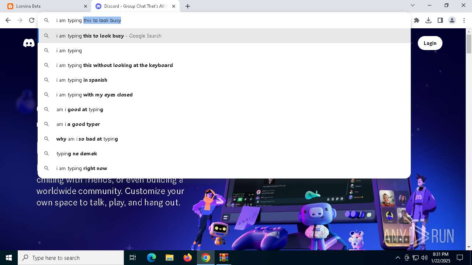Click the page vertical scrollbar thumb
Screen dimensions: 472x265
(469, 44)
